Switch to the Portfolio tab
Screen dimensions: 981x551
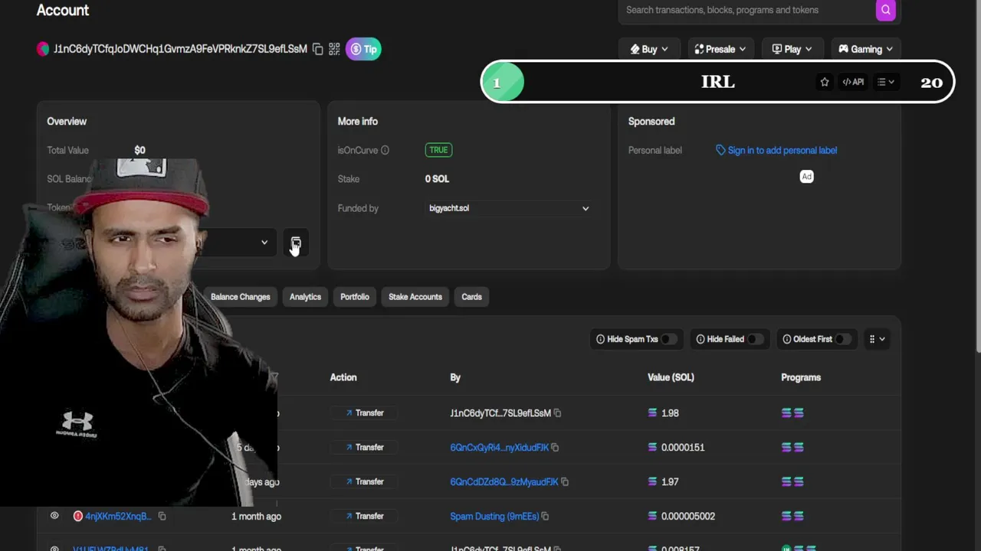click(355, 297)
